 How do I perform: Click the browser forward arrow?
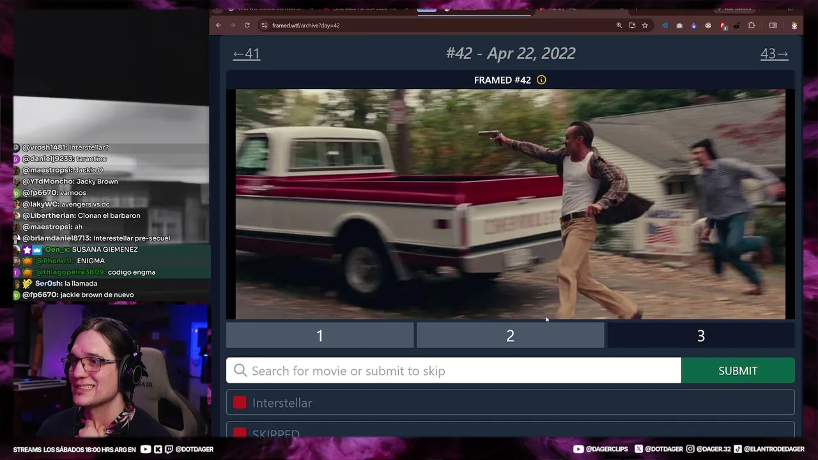coord(233,26)
